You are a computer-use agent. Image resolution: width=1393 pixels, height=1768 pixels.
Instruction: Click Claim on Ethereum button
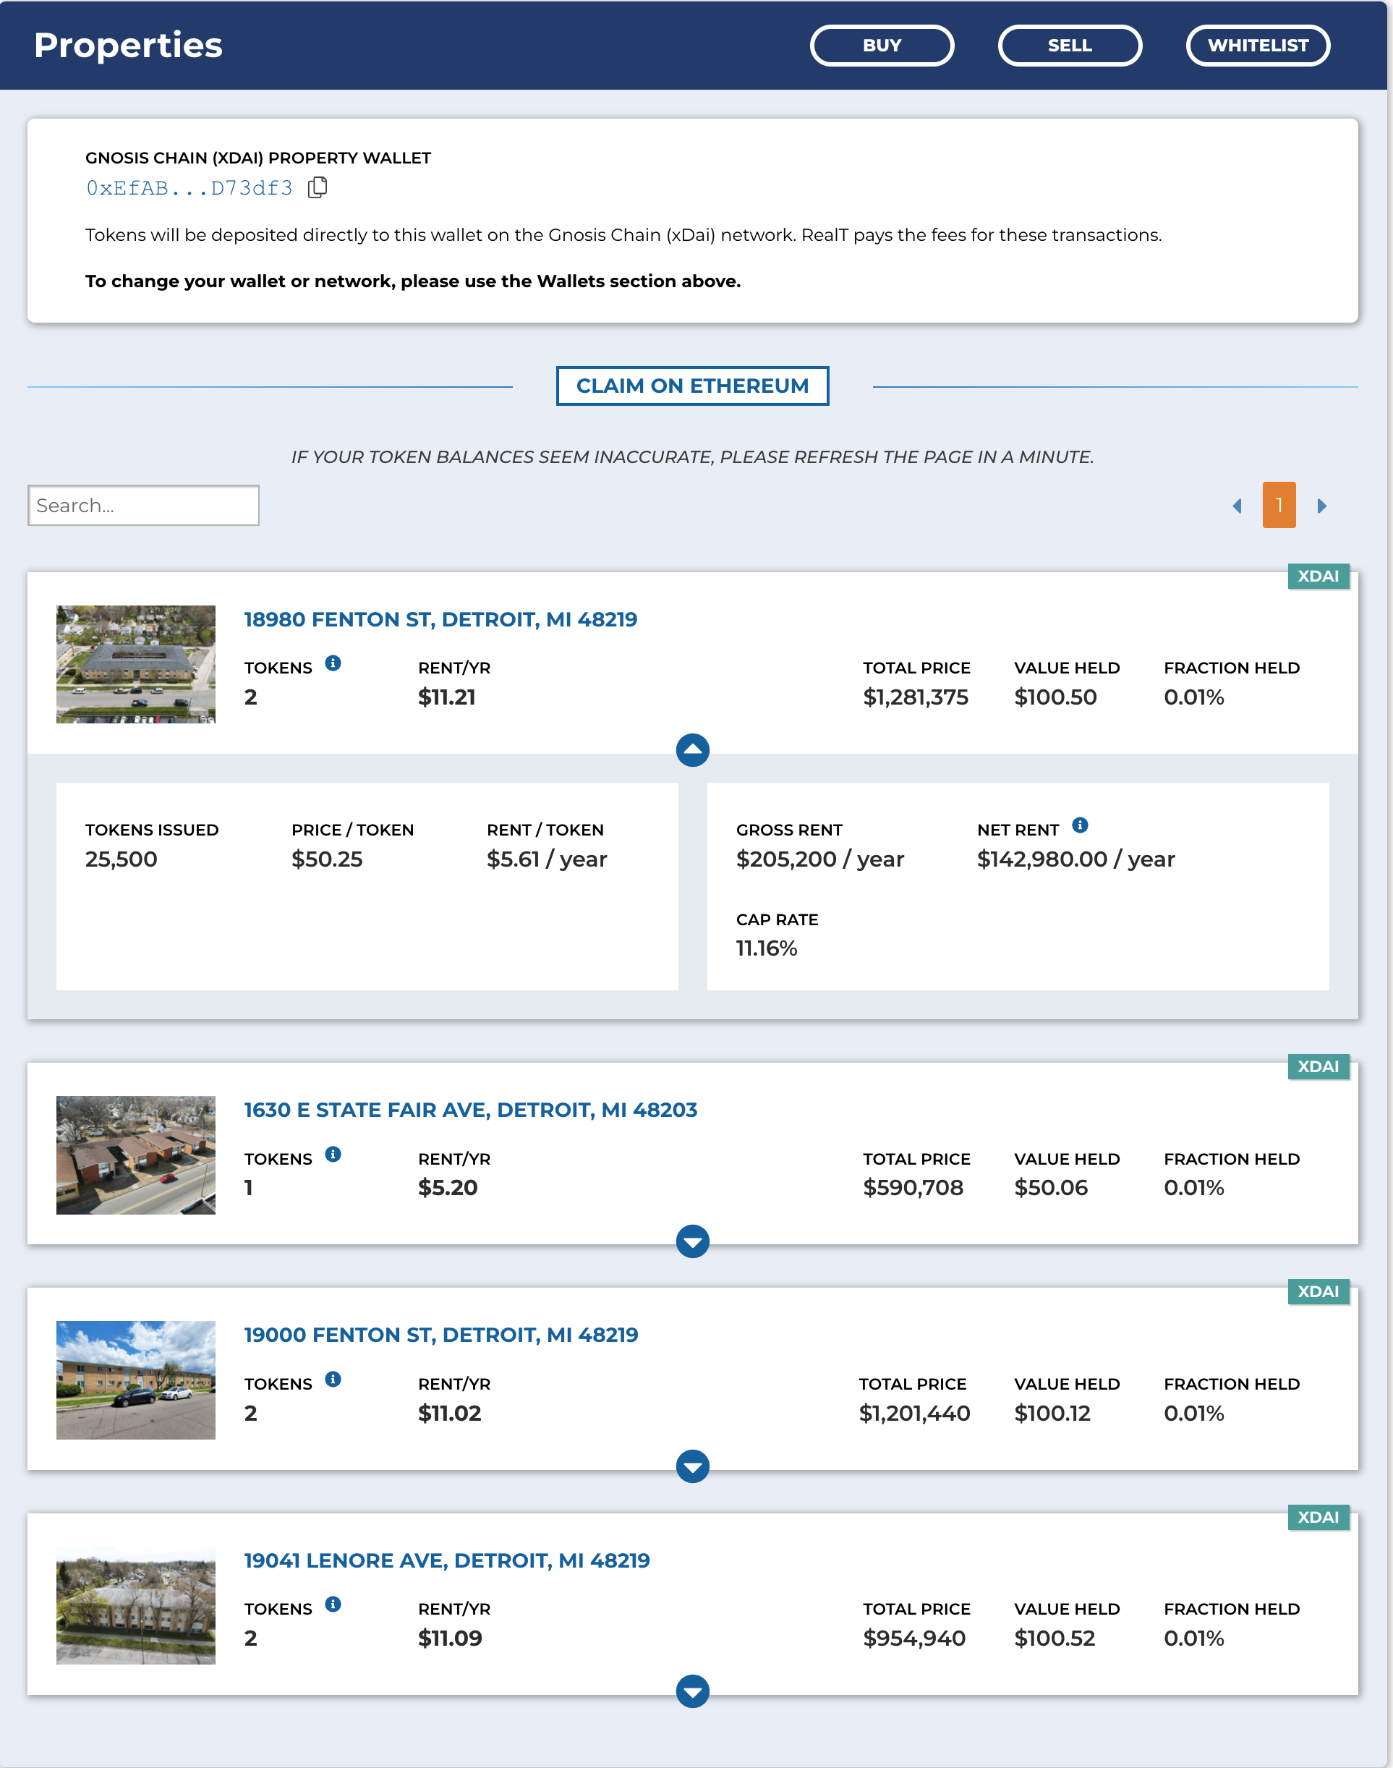[692, 386]
